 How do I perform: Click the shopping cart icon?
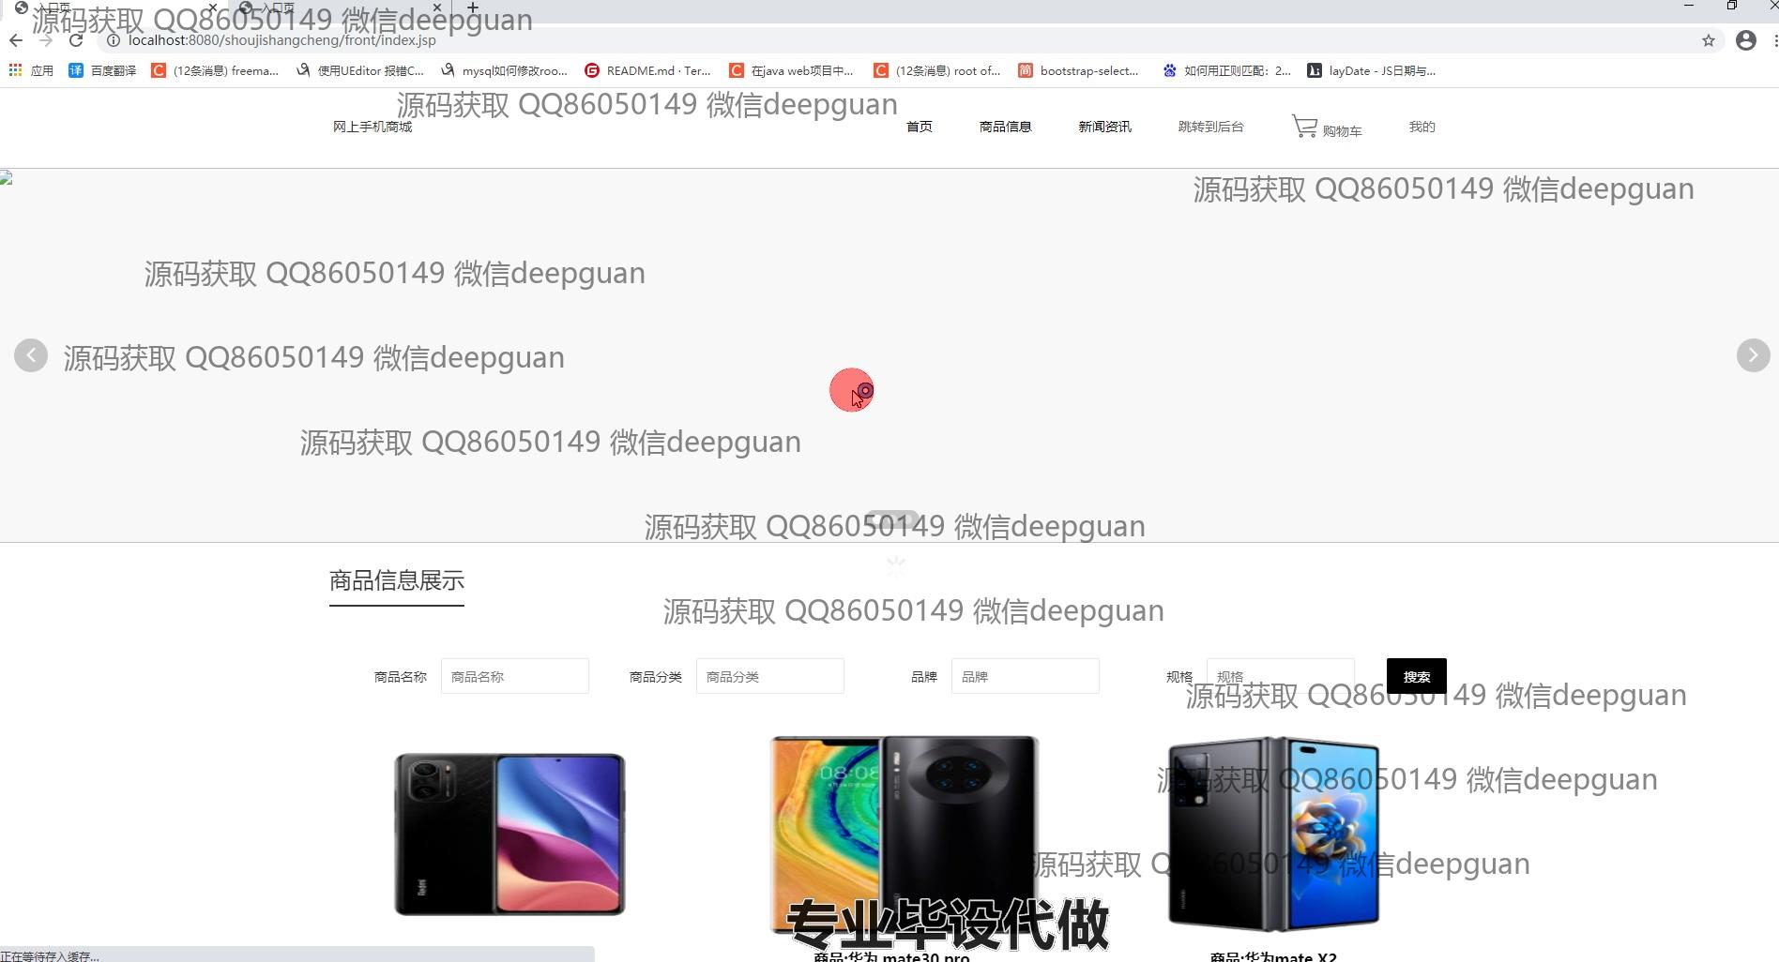pos(1304,127)
